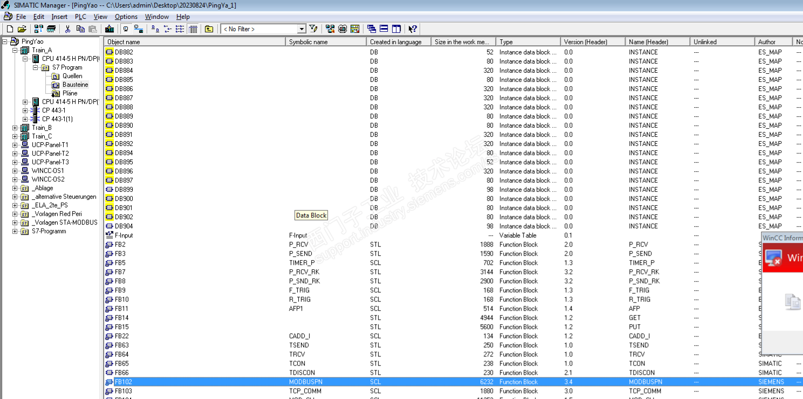Screen dimensions: 803x399
Task: Click the Simulation module toolbar icon
Action: click(342, 29)
